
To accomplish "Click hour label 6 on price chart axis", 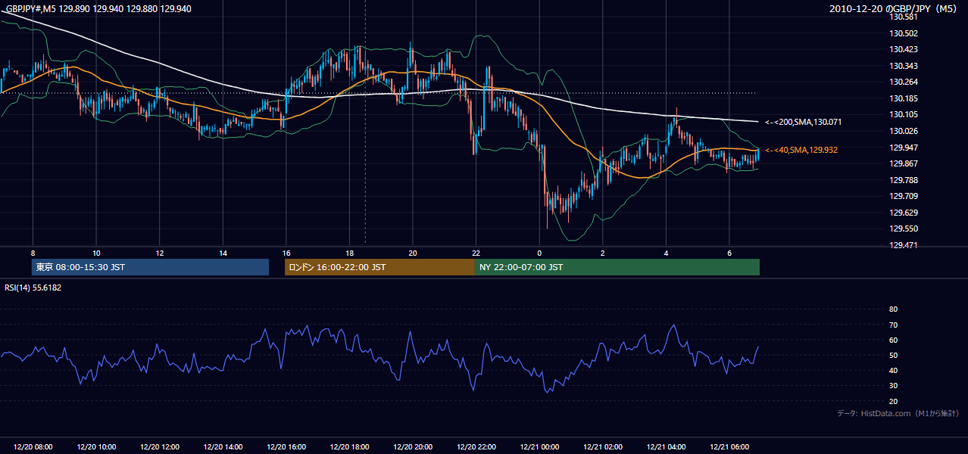I will [729, 253].
